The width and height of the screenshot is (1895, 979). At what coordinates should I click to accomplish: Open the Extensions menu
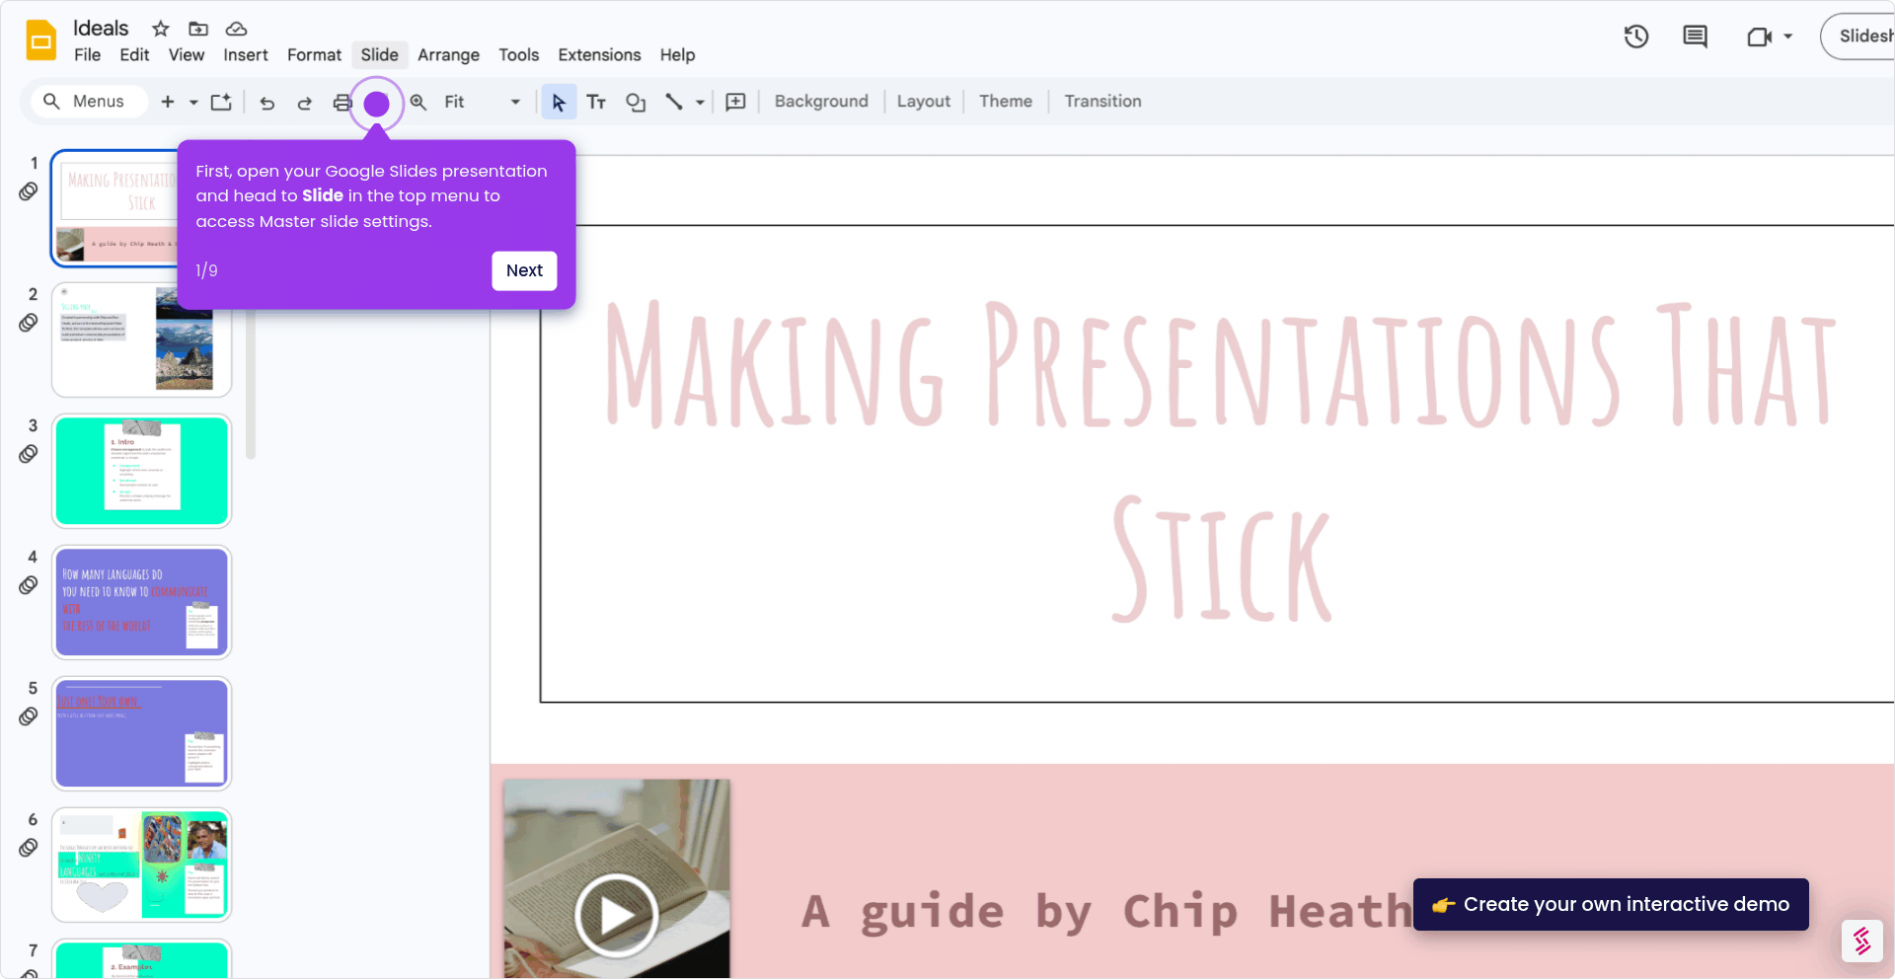pyautogui.click(x=599, y=55)
